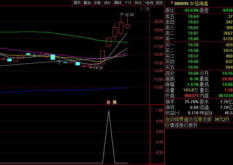Click 买四 price 19.56
Screen dimensions: 233x165
193,62
